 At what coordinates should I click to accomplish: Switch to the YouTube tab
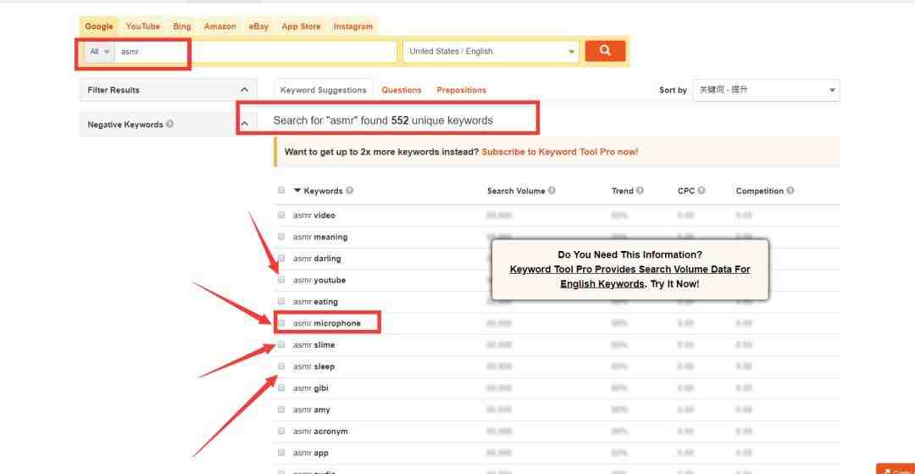[x=143, y=26]
